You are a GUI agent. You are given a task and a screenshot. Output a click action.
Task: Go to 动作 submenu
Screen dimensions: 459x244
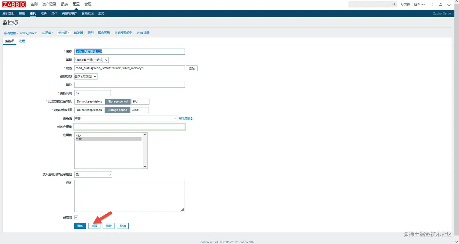click(54, 13)
